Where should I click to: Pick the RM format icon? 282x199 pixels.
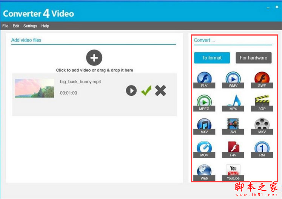[x=262, y=149]
